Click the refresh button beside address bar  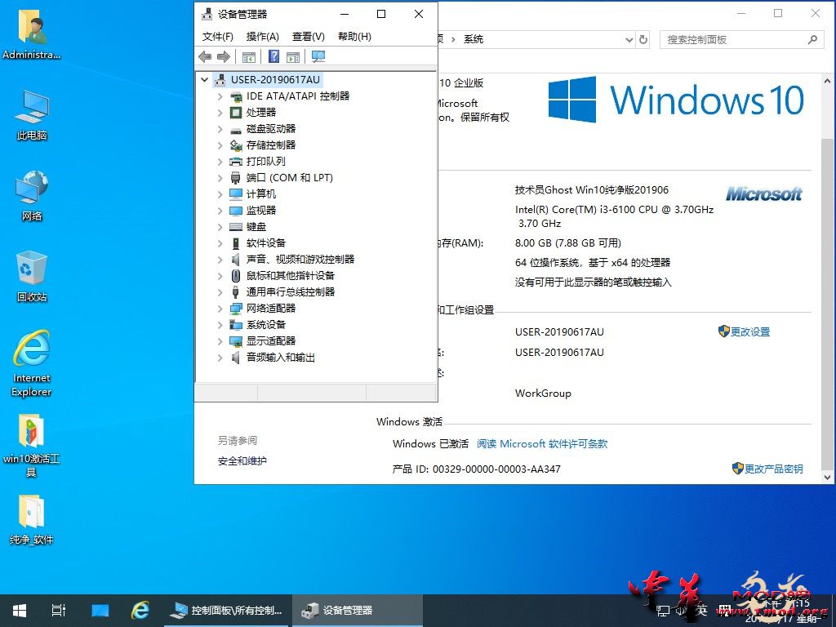pyautogui.click(x=643, y=39)
